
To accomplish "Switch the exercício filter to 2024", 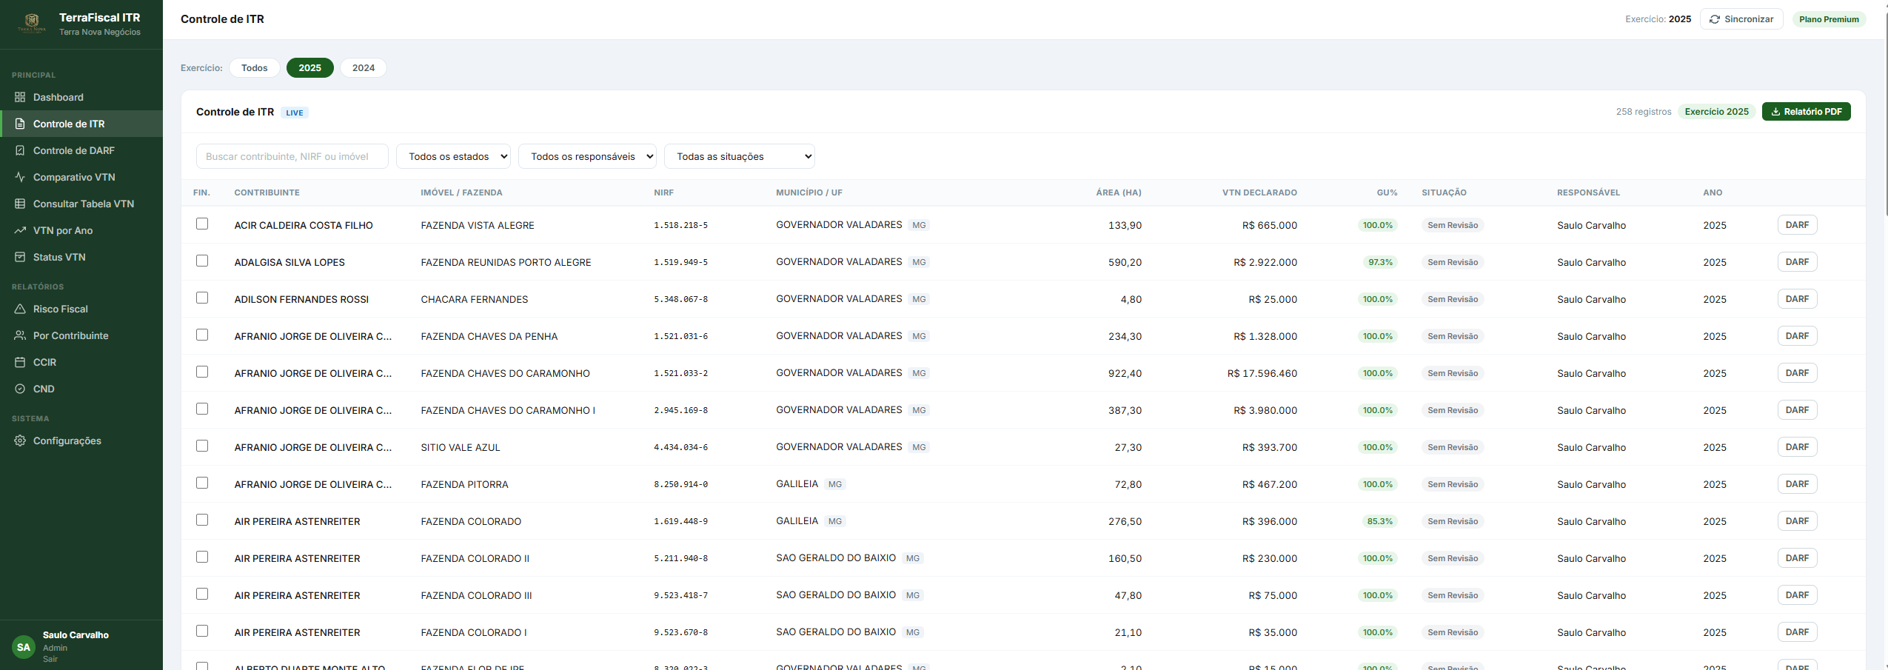I will coord(364,68).
